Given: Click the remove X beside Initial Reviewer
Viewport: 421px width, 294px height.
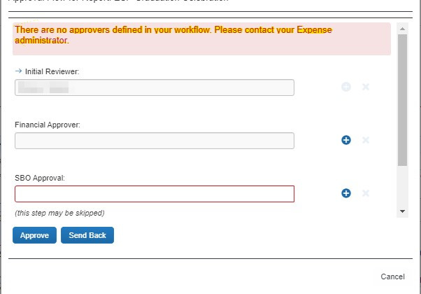Looking at the screenshot, I should click(365, 87).
